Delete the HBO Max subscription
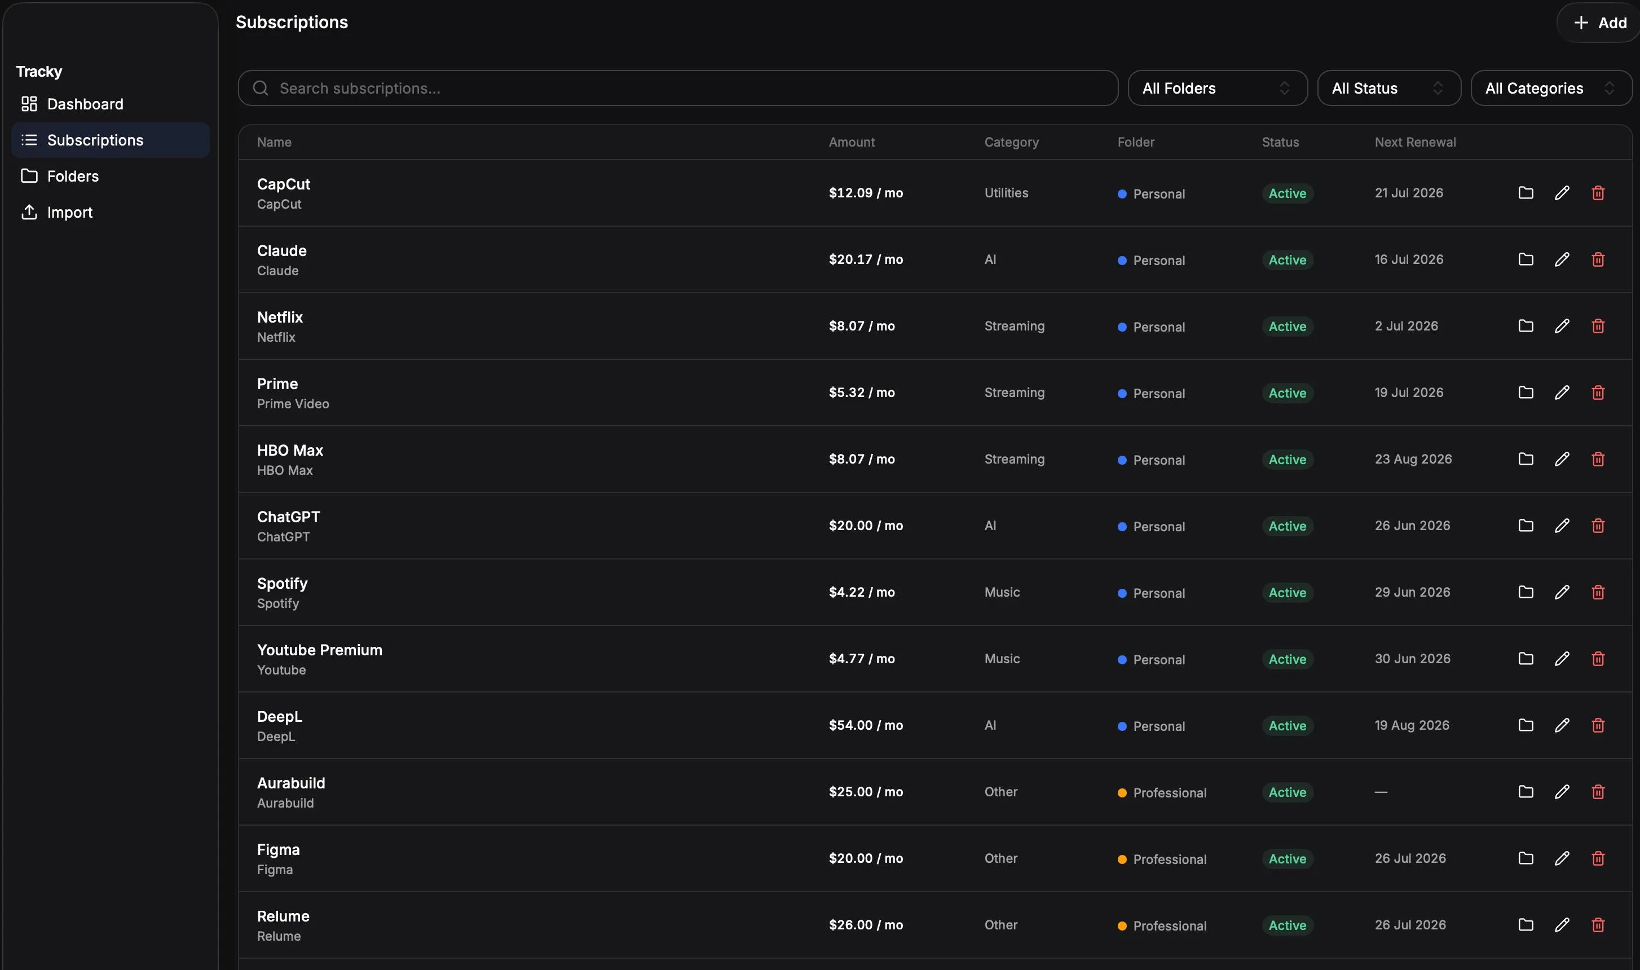This screenshot has height=970, width=1640. point(1598,459)
